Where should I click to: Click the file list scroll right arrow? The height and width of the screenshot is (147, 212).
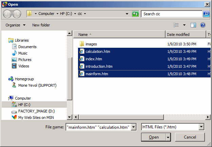(208, 117)
